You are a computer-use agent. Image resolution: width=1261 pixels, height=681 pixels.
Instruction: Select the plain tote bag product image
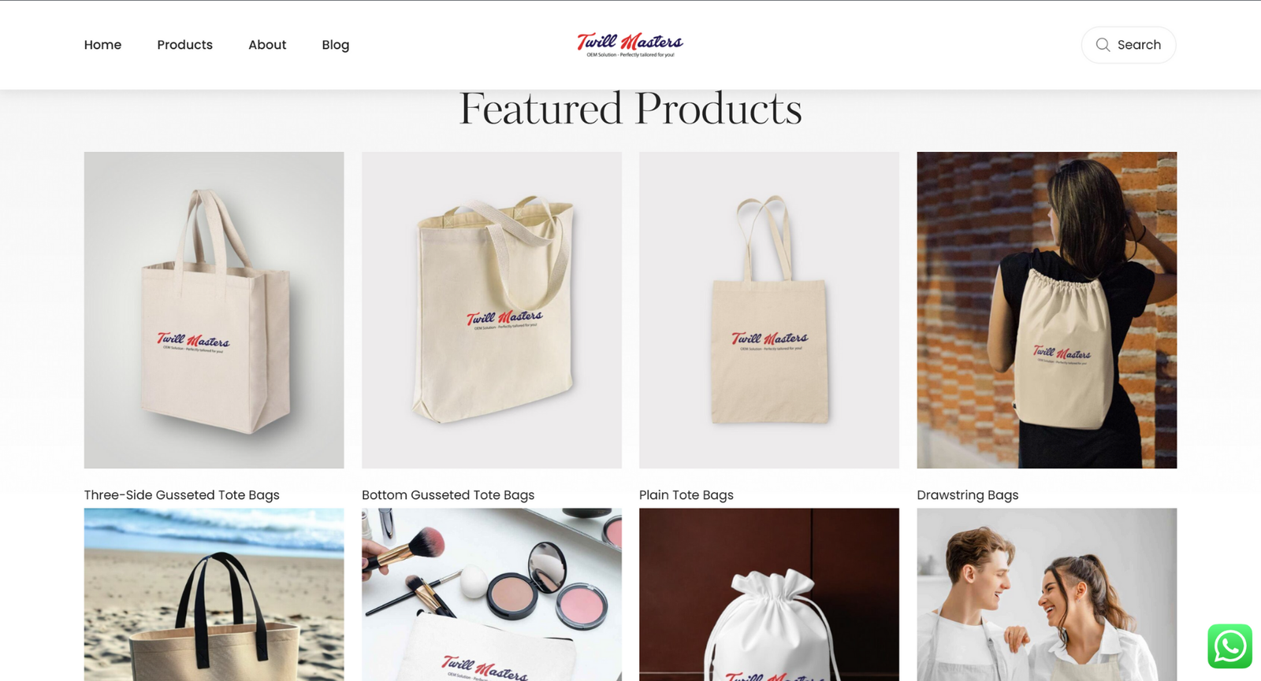768,310
